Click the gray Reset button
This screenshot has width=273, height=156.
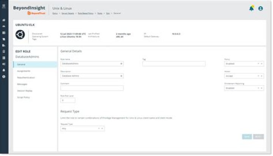(x=258, y=137)
